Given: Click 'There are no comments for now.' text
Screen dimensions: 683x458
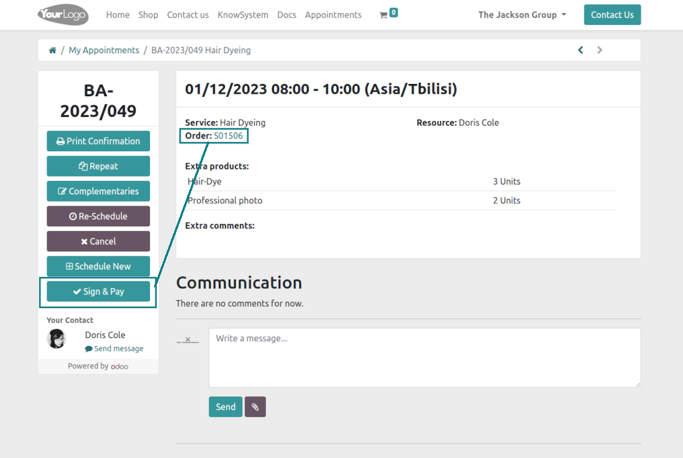Looking at the screenshot, I should click(x=239, y=303).
